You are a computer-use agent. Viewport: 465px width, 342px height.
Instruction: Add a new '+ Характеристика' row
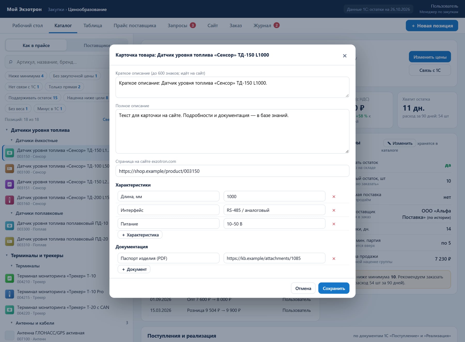click(140, 235)
